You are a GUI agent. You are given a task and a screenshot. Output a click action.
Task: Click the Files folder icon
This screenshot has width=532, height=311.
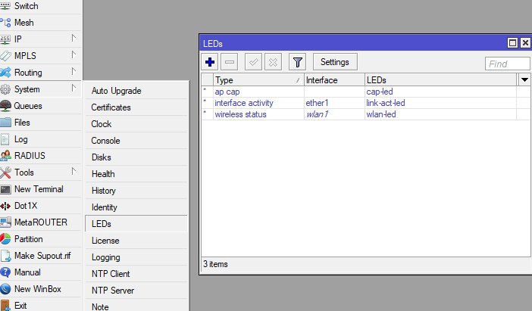pos(5,123)
